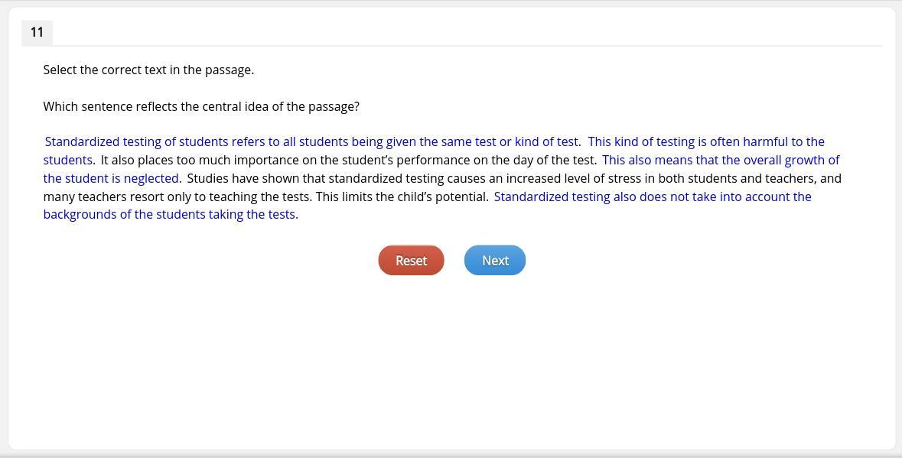Click sentence 'This limits the child's potential.'
This screenshot has height=458, width=902.
tap(402, 197)
